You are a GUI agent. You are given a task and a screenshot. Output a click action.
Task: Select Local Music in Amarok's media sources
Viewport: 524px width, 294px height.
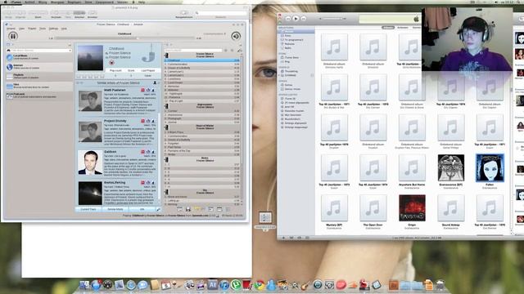(x=39, y=57)
